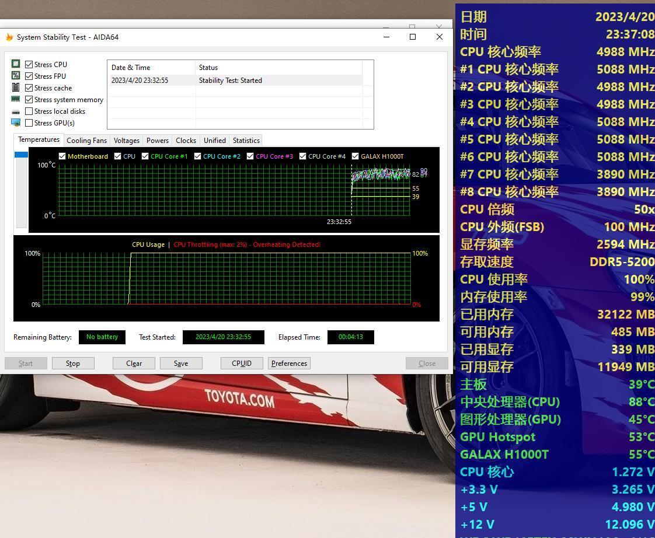Open the Statistics tab

(x=246, y=141)
